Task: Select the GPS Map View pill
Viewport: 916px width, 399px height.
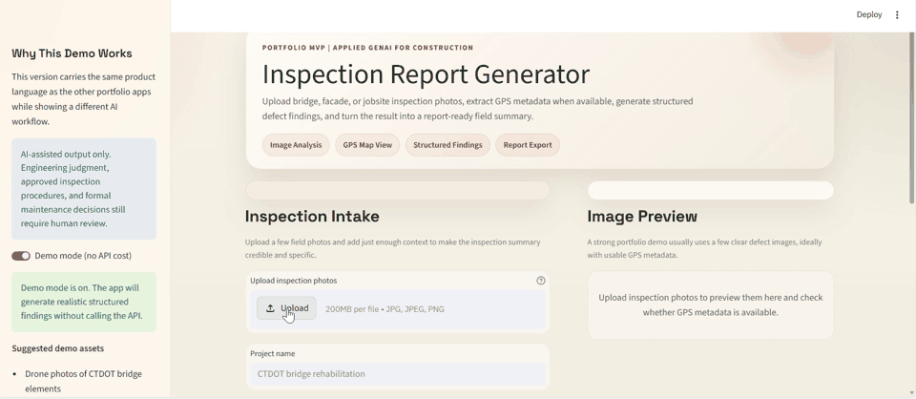Action: pyautogui.click(x=367, y=145)
